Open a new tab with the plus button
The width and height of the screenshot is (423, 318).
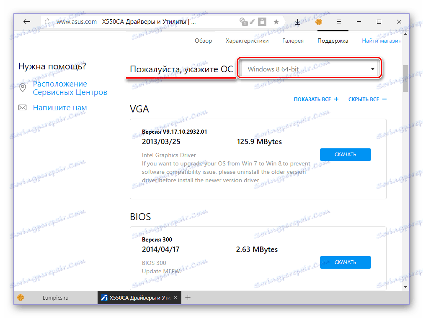[x=188, y=298]
